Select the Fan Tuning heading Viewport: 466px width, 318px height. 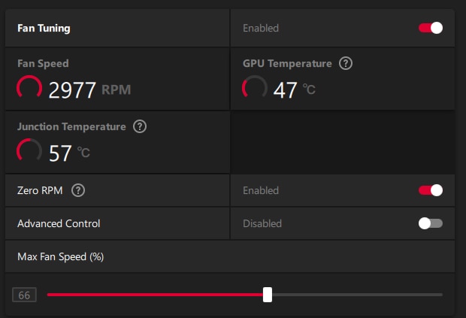click(x=44, y=29)
